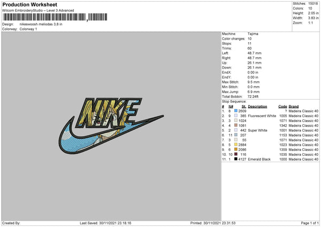The height and width of the screenshot is (227, 321).
Task: Click the Total Bobbin value 72.24ft
Action: pyautogui.click(x=253, y=96)
